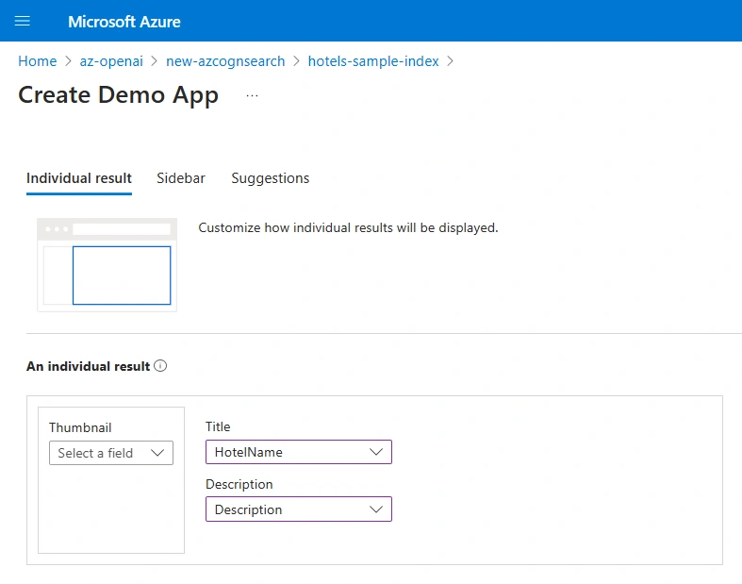Go to Home breadcrumb

point(38,61)
